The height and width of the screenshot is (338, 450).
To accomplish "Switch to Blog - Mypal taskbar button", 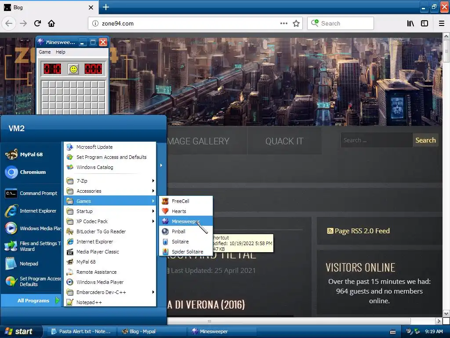I will [152, 331].
